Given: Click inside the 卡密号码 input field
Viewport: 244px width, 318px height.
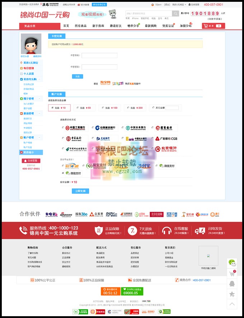Looking at the screenshot, I should tap(99, 55).
